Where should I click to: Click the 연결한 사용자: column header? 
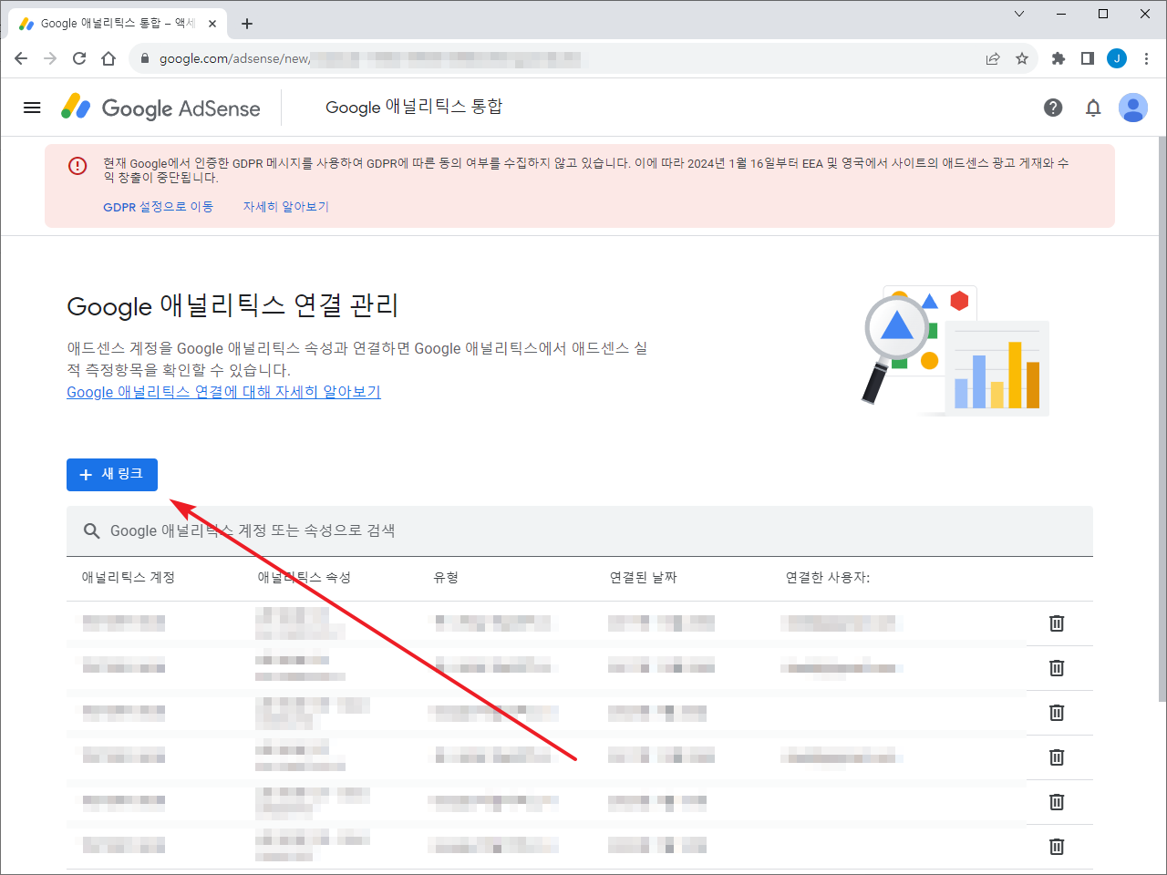828,578
